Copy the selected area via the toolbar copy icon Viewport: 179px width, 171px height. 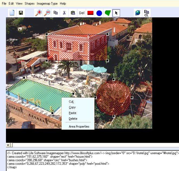click(x=56, y=13)
